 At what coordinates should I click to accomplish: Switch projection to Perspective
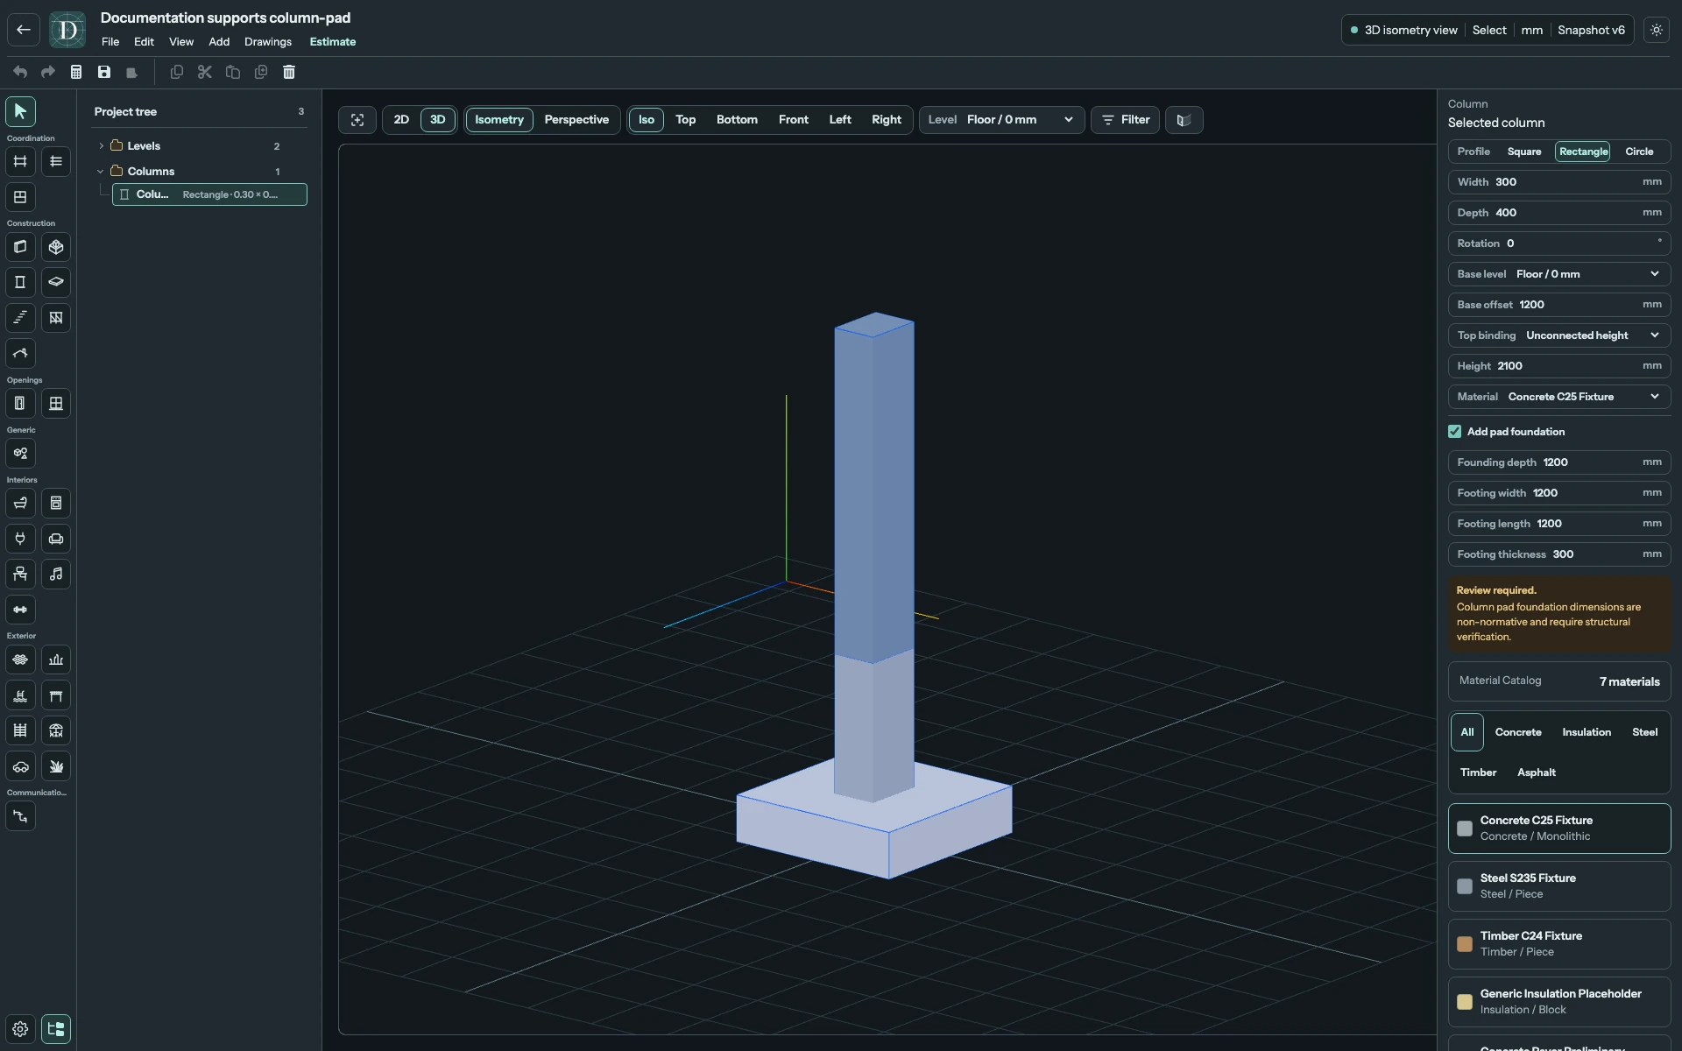point(576,120)
